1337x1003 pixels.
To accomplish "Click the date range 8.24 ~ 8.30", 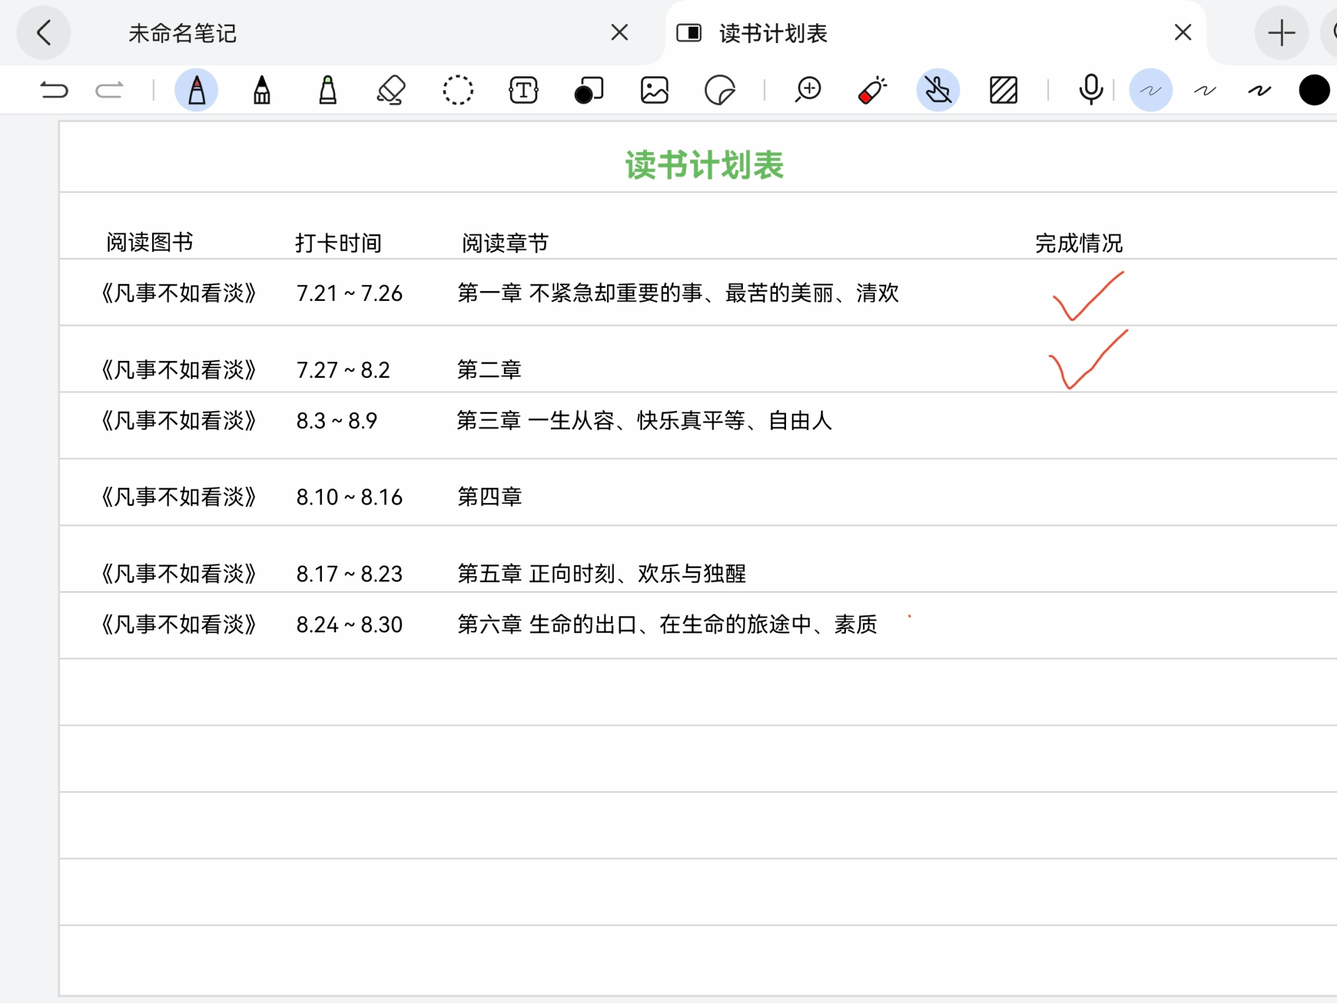I will click(349, 625).
